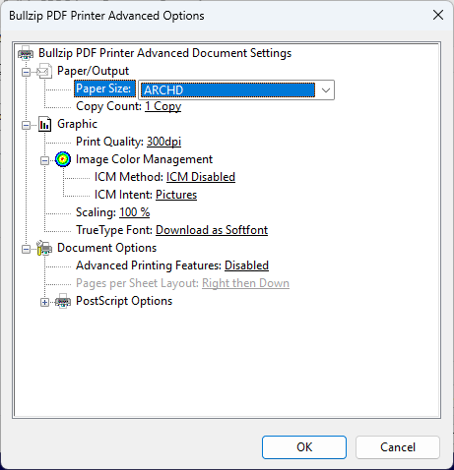454x470 pixels.
Task: Click the Document Options printer icon
Action: pos(44,248)
